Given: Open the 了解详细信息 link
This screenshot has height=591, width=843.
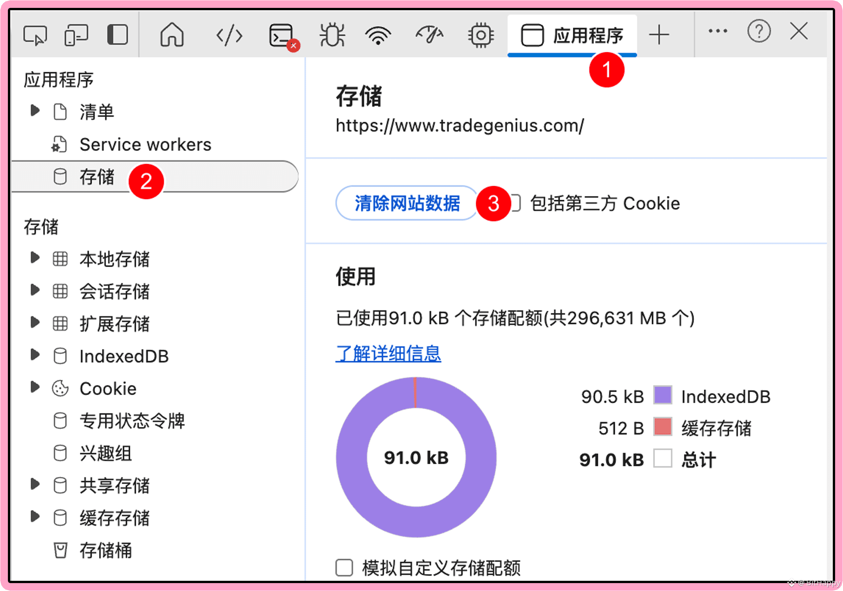Looking at the screenshot, I should [388, 353].
